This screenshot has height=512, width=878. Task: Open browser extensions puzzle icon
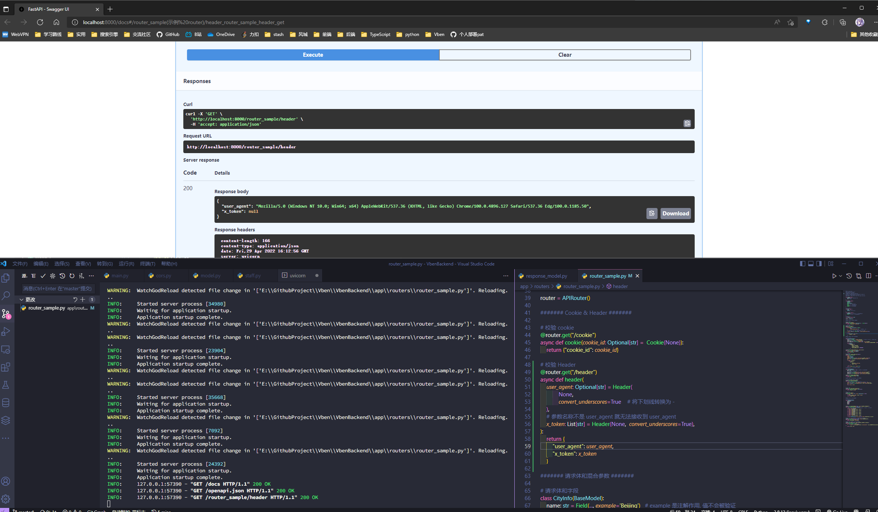[825, 22]
